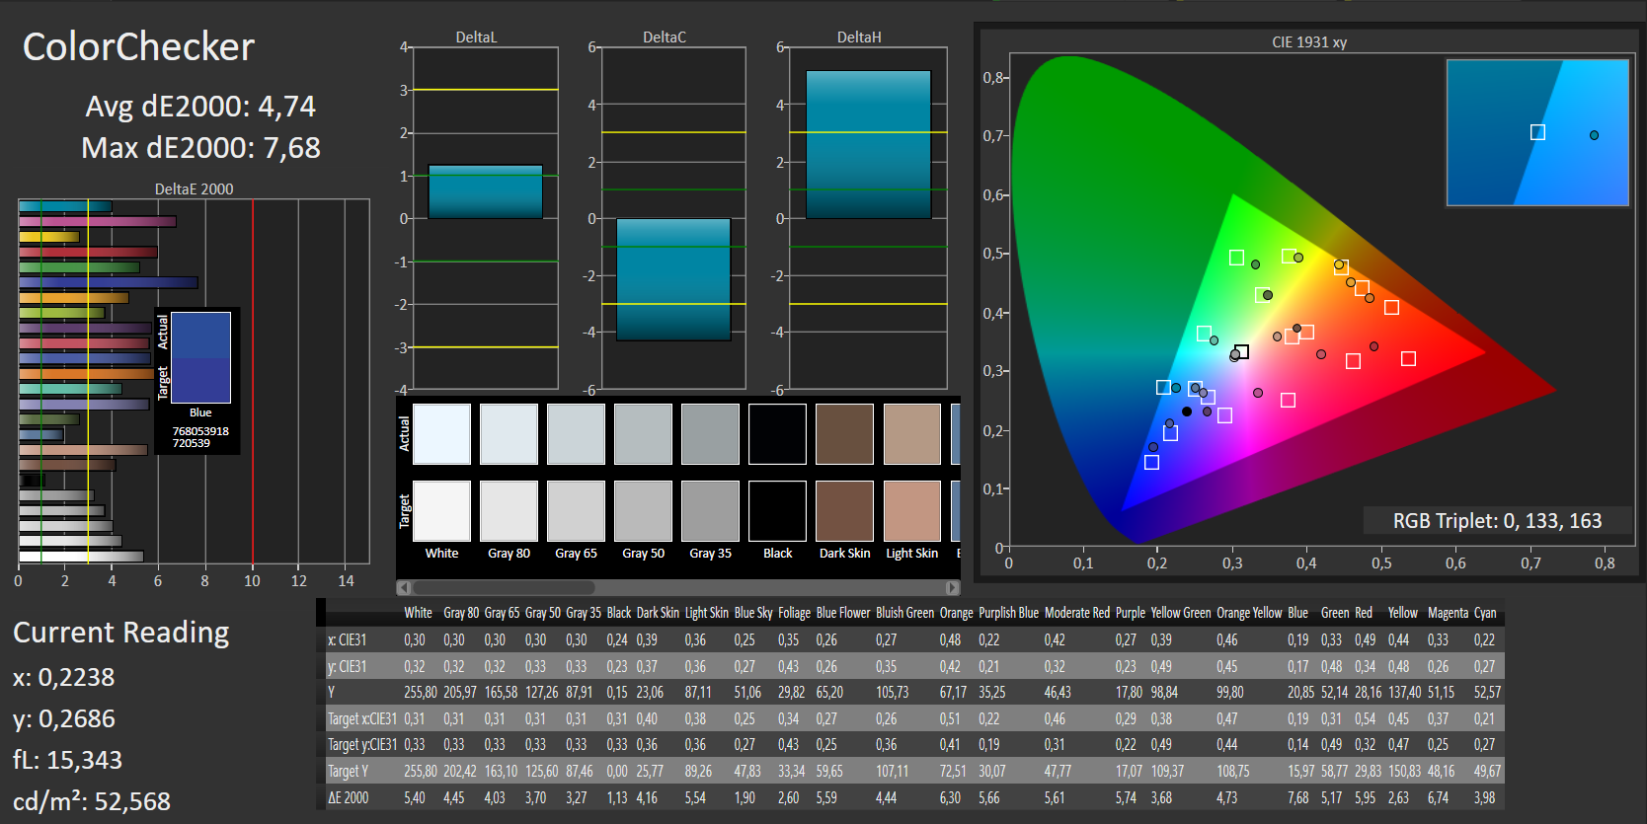Select the Actual Gray 65 swatch
The height and width of the screenshot is (824, 1647).
click(x=576, y=434)
